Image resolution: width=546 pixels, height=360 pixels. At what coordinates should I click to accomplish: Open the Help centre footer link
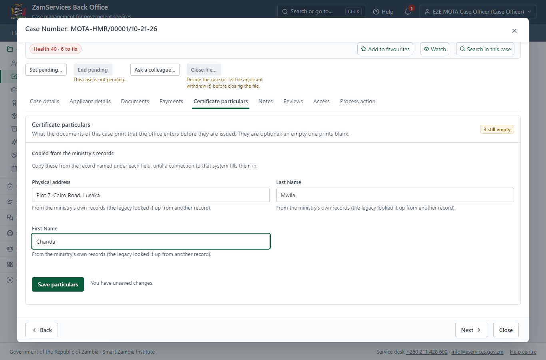523,352
